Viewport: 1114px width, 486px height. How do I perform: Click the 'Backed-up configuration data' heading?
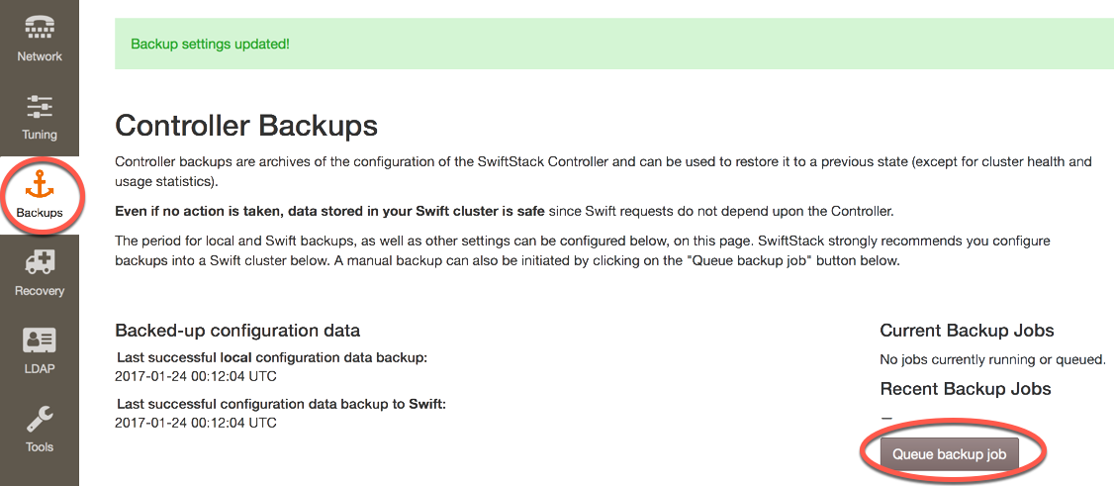[237, 331]
